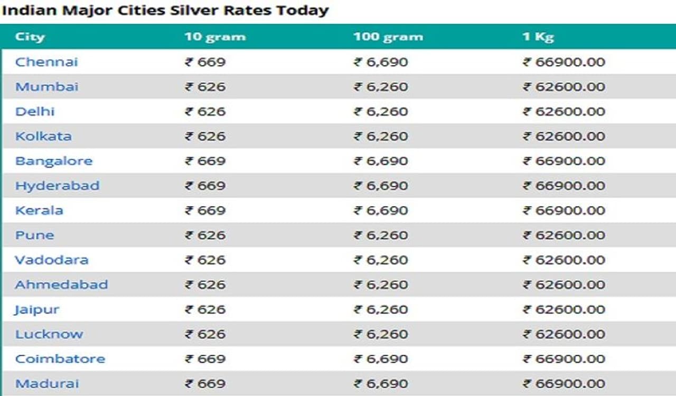Click the Madurai city link
676x396 pixels.
click(46, 384)
